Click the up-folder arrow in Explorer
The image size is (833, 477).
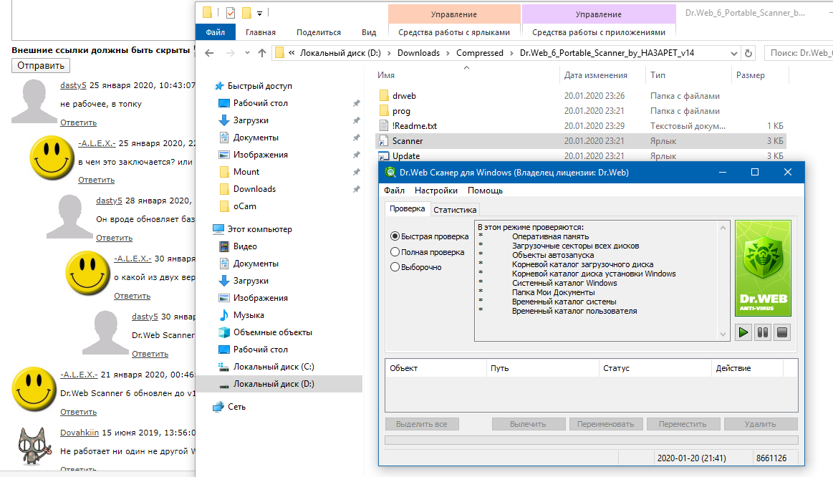262,53
